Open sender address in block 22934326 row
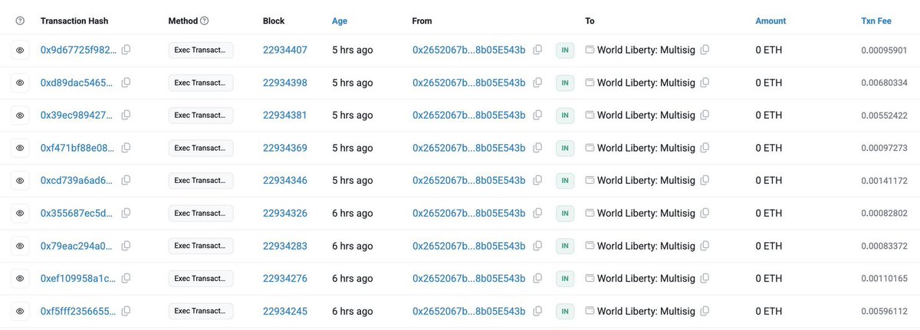Image resolution: width=920 pixels, height=330 pixels. (x=469, y=213)
